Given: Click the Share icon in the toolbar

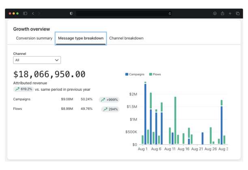Looking at the screenshot, I should coord(222,13).
